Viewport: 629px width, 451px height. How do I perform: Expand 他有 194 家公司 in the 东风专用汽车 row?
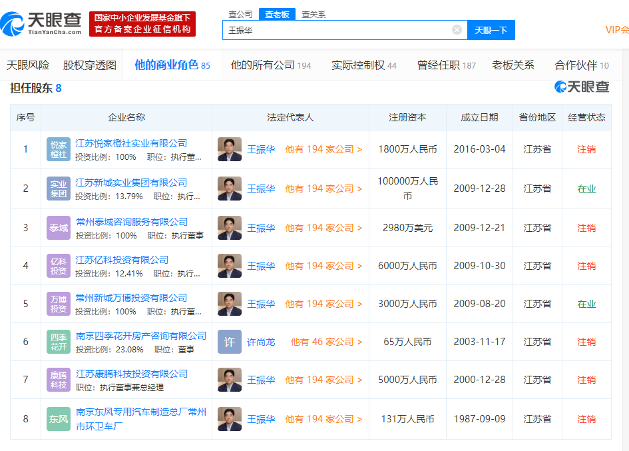(323, 419)
